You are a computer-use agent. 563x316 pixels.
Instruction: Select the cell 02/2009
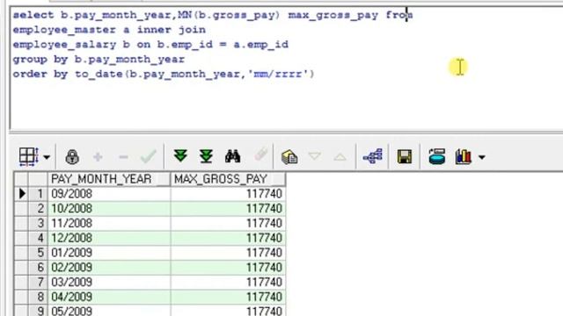(x=109, y=267)
